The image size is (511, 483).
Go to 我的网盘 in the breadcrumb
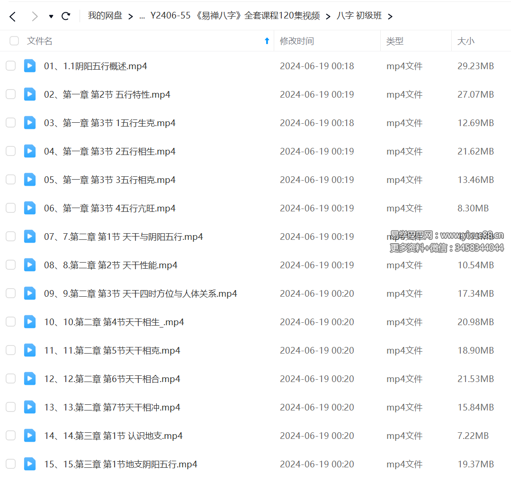coord(105,16)
